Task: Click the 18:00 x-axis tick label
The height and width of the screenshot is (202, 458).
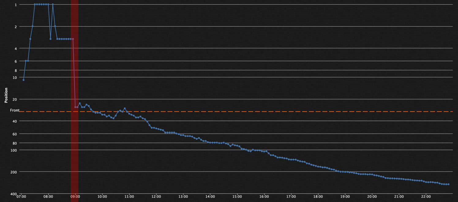Action: click(318, 197)
